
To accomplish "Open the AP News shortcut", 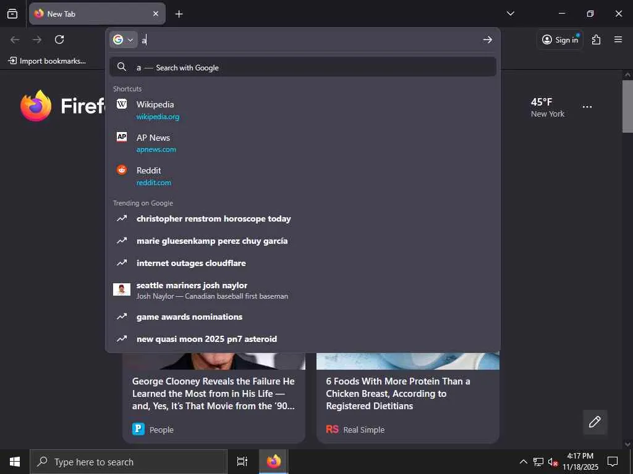I will 303,143.
